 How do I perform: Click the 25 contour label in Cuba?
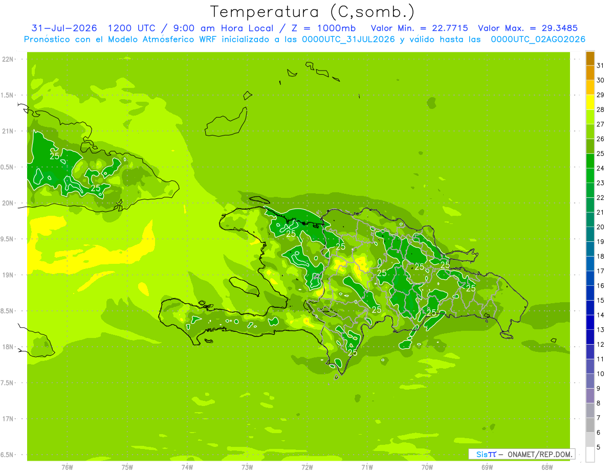(x=55, y=156)
